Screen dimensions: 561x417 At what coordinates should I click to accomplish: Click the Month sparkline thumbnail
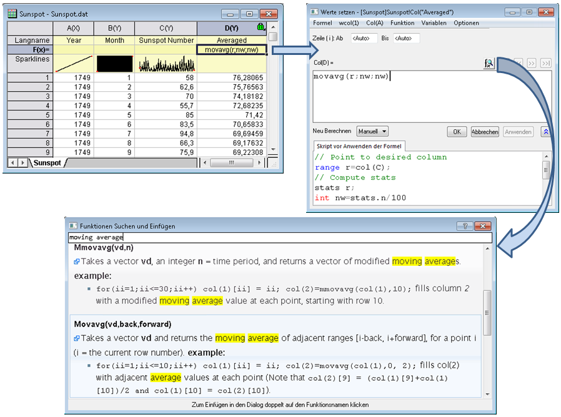[114, 64]
